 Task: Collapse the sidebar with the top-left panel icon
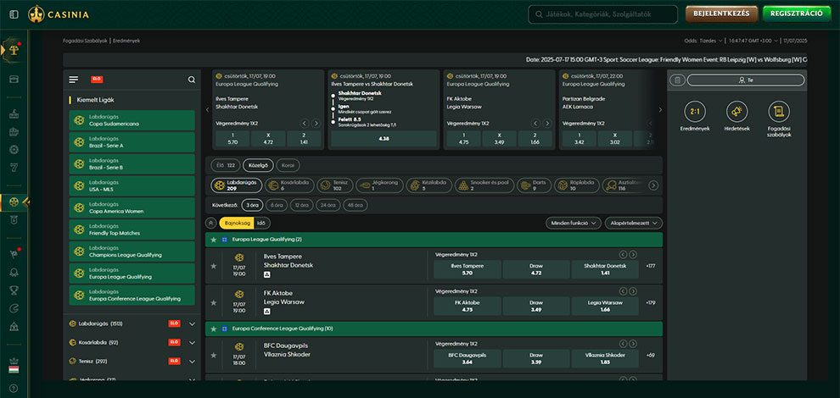pyautogui.click(x=14, y=14)
